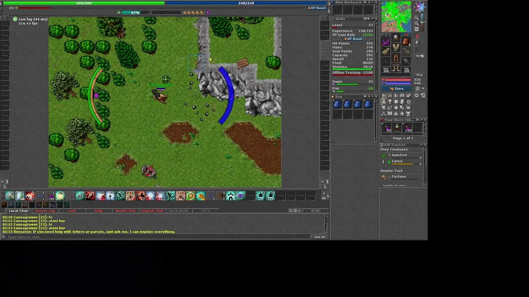Click the Bounty Task heading

(391, 171)
